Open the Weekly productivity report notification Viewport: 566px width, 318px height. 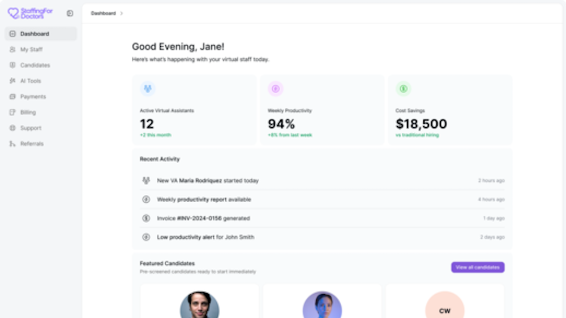204,199
